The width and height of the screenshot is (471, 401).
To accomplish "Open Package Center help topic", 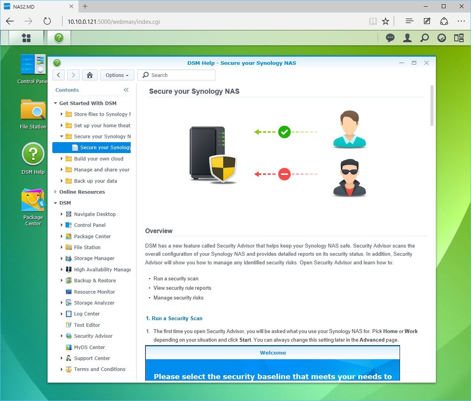I will [x=92, y=236].
